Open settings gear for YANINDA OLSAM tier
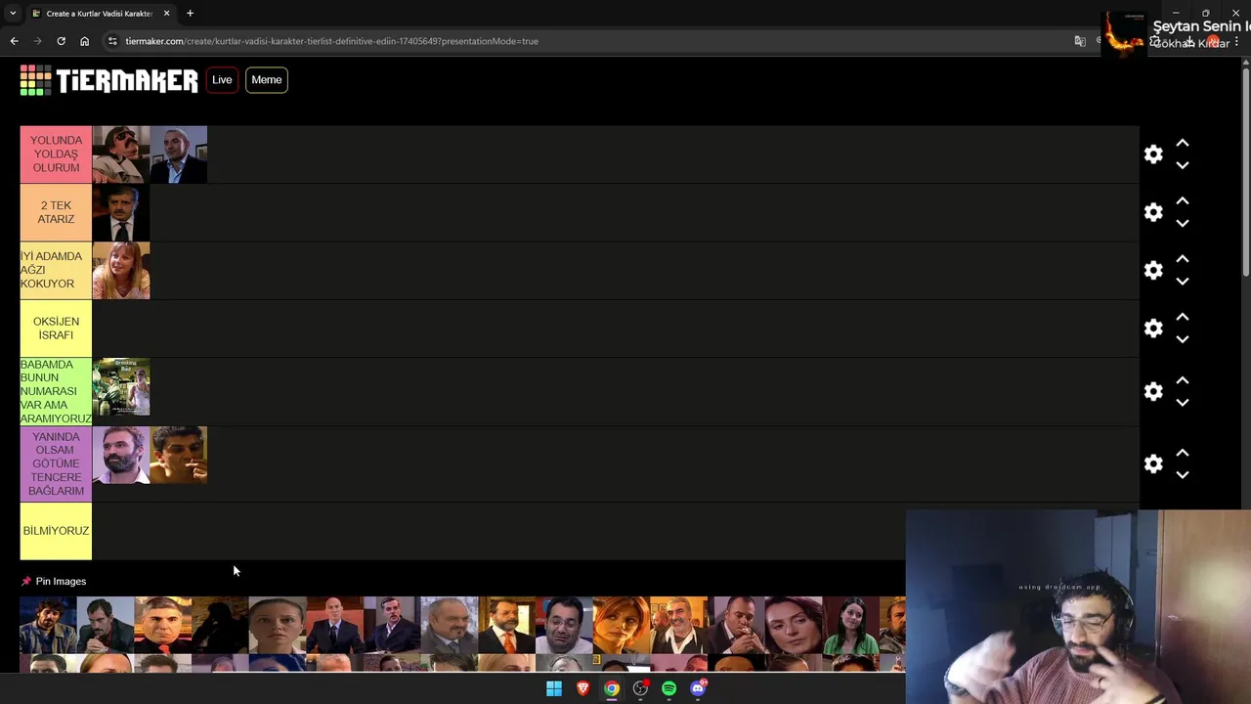Viewport: 1251px width, 704px height. [x=1153, y=463]
